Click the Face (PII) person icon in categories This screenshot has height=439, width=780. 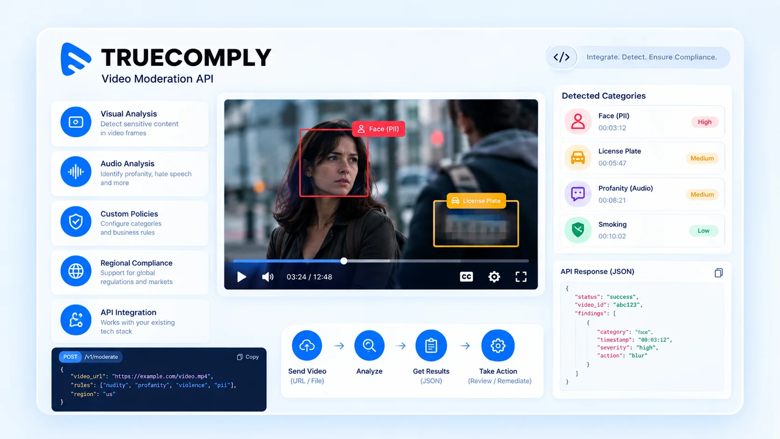click(578, 121)
